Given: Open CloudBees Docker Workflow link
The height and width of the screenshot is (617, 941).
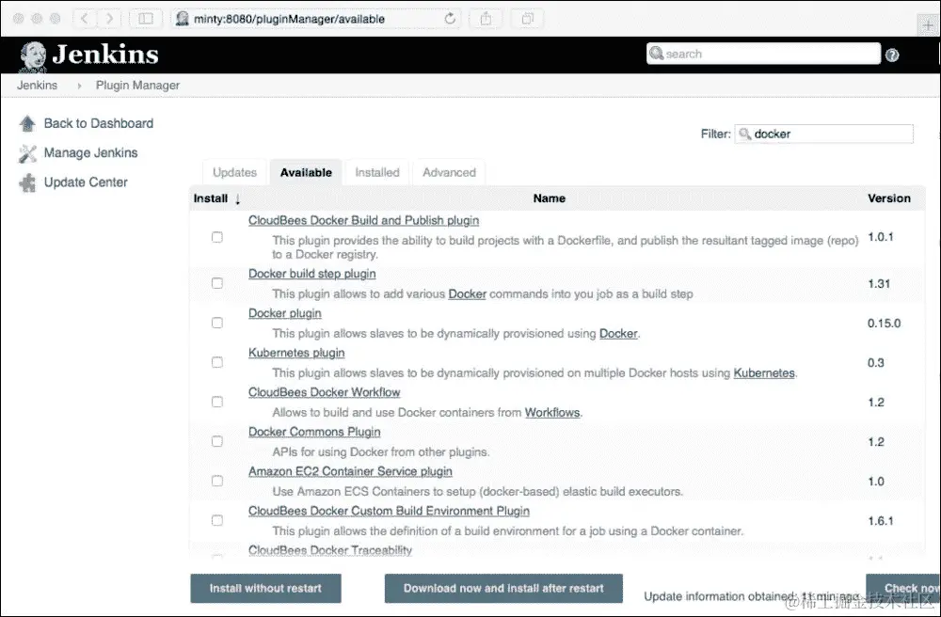Looking at the screenshot, I should point(324,393).
